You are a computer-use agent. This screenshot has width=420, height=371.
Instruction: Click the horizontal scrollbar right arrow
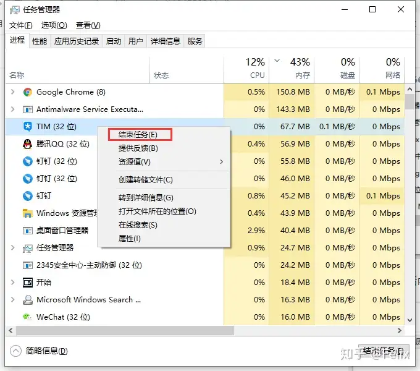point(400,331)
